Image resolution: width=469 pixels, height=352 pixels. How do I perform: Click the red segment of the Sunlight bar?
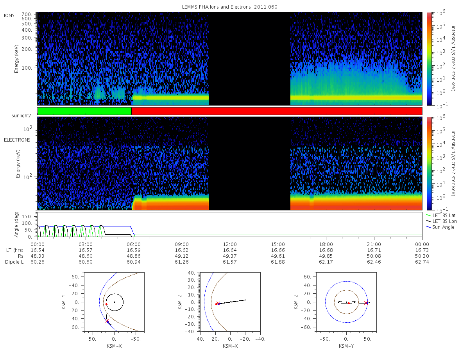tap(277, 111)
